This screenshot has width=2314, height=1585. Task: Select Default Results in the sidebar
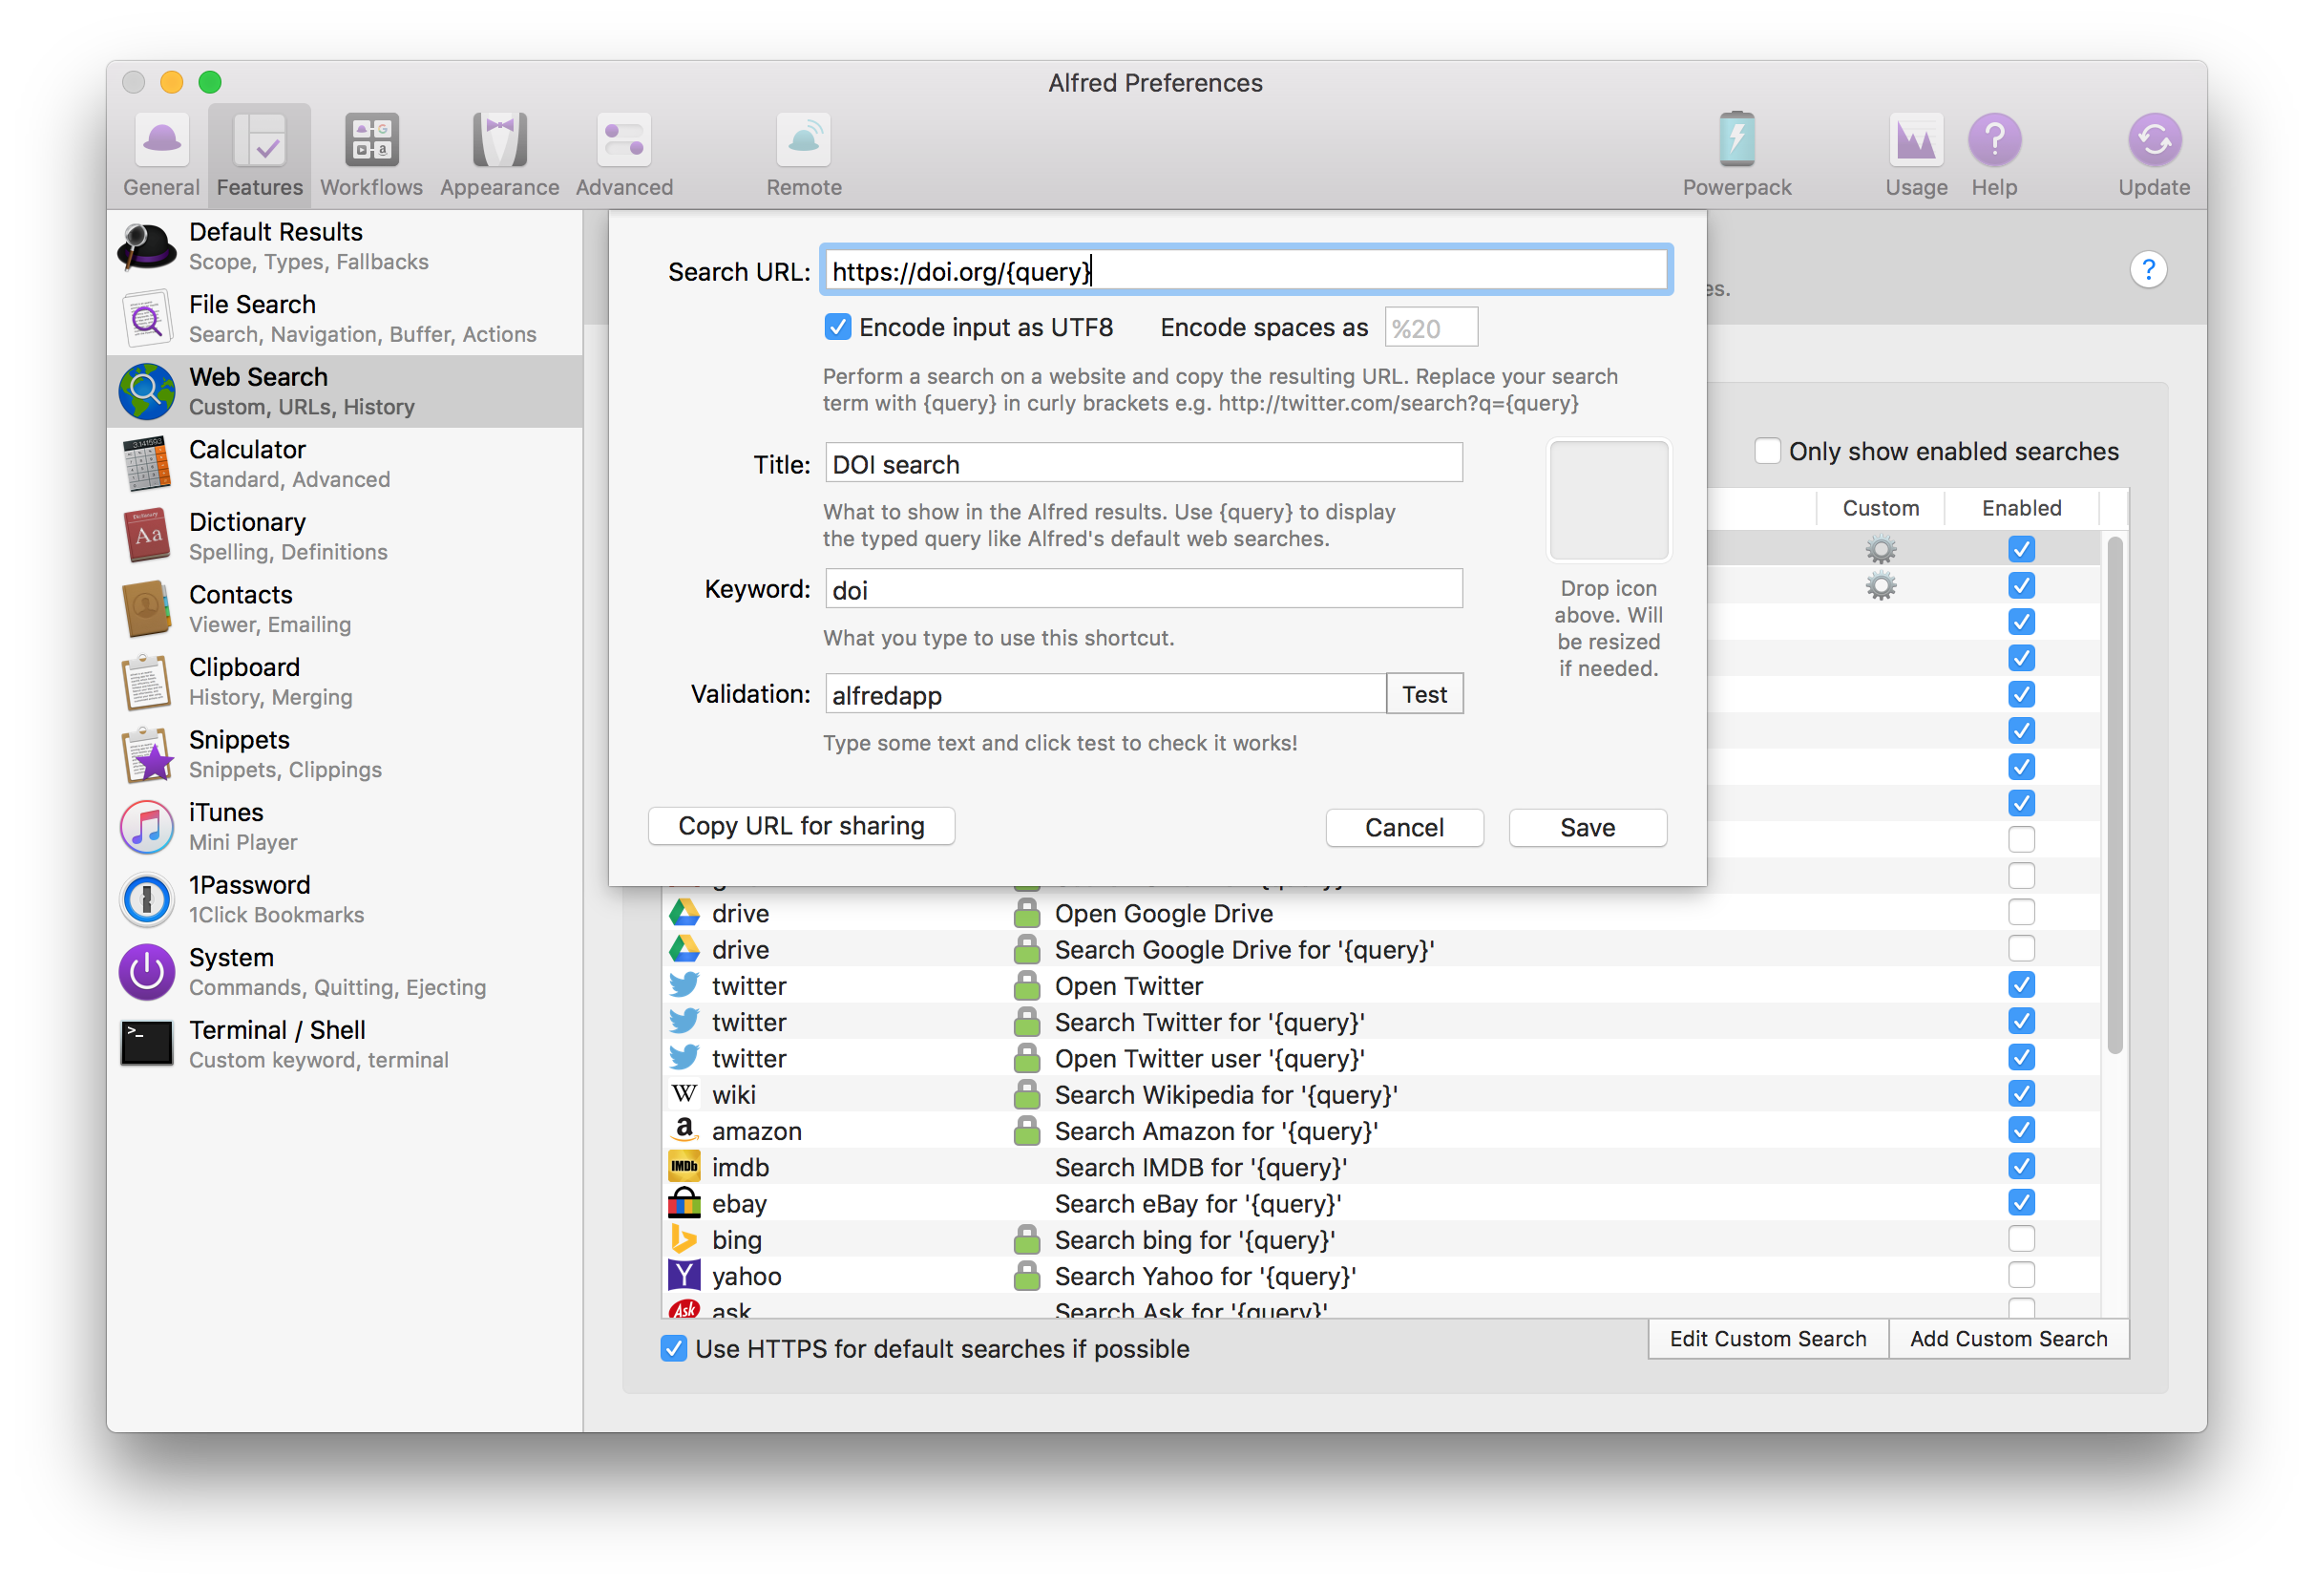(345, 246)
